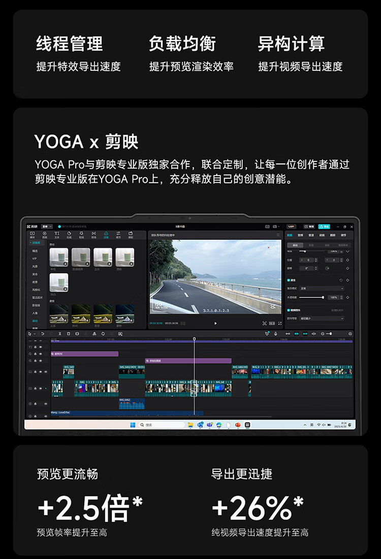This screenshot has height=559, width=381.
Task: Toggle eye visibility on the text track
Action: [41, 347]
